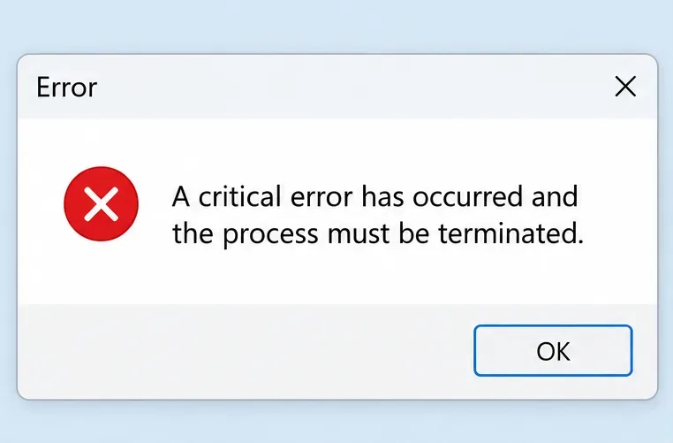Viewport: 673px width, 443px height.
Task: Click the word "must" in the message
Action: click(x=359, y=234)
